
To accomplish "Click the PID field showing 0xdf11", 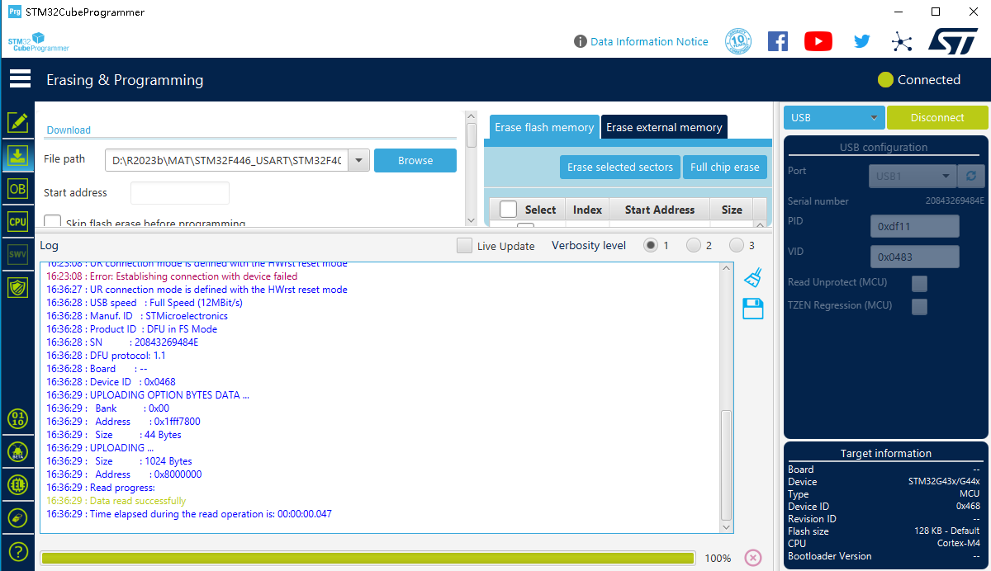I will click(x=915, y=226).
